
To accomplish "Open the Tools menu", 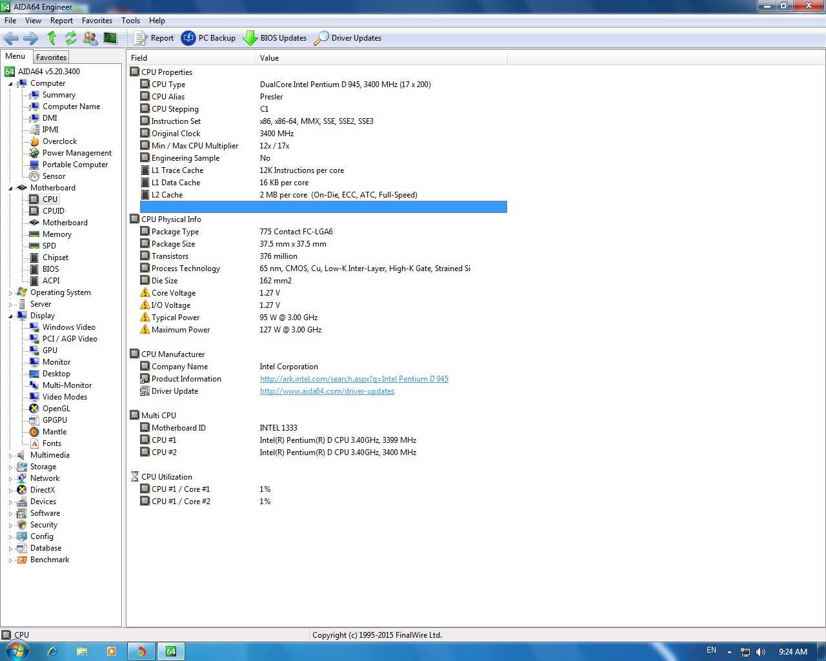I will [x=130, y=21].
